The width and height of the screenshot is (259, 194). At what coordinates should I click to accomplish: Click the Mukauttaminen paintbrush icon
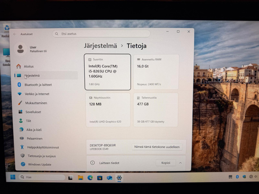pyautogui.click(x=20, y=103)
